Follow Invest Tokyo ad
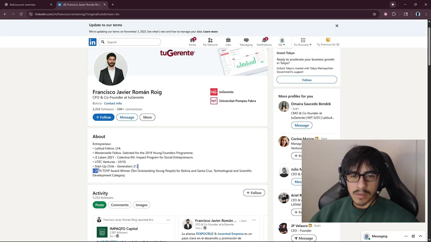The image size is (431, 242). (307, 80)
